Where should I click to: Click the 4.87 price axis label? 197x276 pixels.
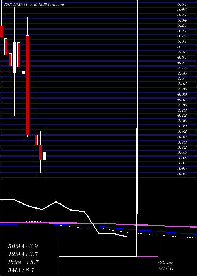pyautogui.click(x=182, y=57)
